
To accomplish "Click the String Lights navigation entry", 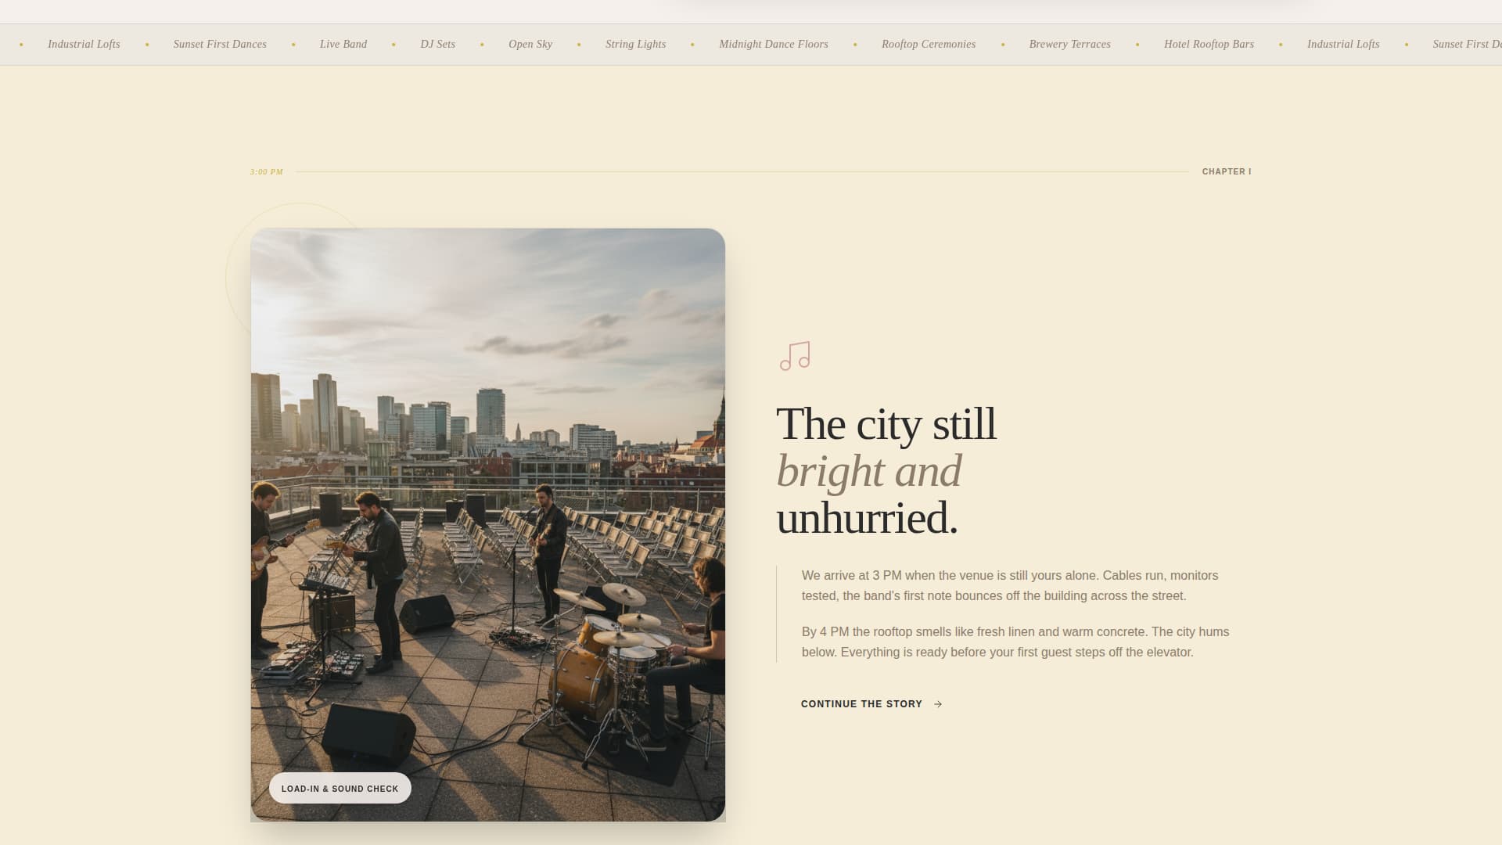I will 635,44.
